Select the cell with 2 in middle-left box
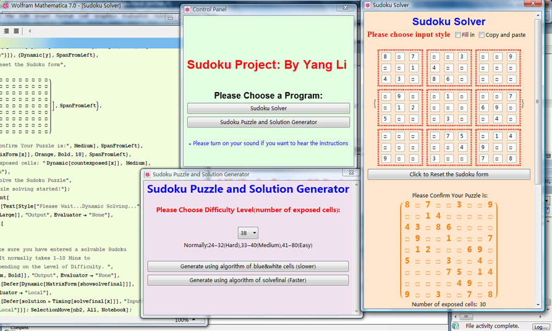The width and height of the screenshot is (552, 331). [413, 107]
